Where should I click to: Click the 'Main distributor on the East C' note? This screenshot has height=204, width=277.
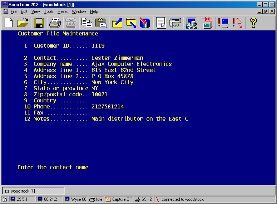(140, 119)
